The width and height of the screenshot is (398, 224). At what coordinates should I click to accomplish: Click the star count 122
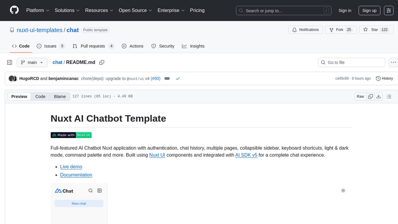click(x=385, y=30)
